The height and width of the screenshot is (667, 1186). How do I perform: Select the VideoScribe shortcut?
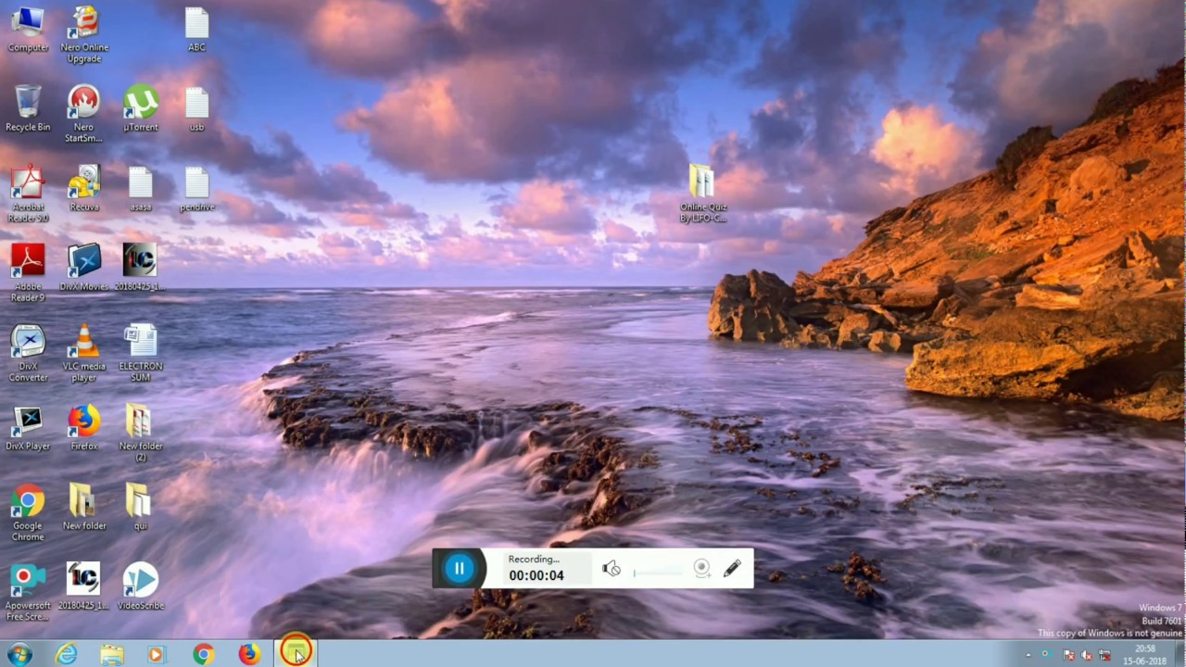pos(141,587)
